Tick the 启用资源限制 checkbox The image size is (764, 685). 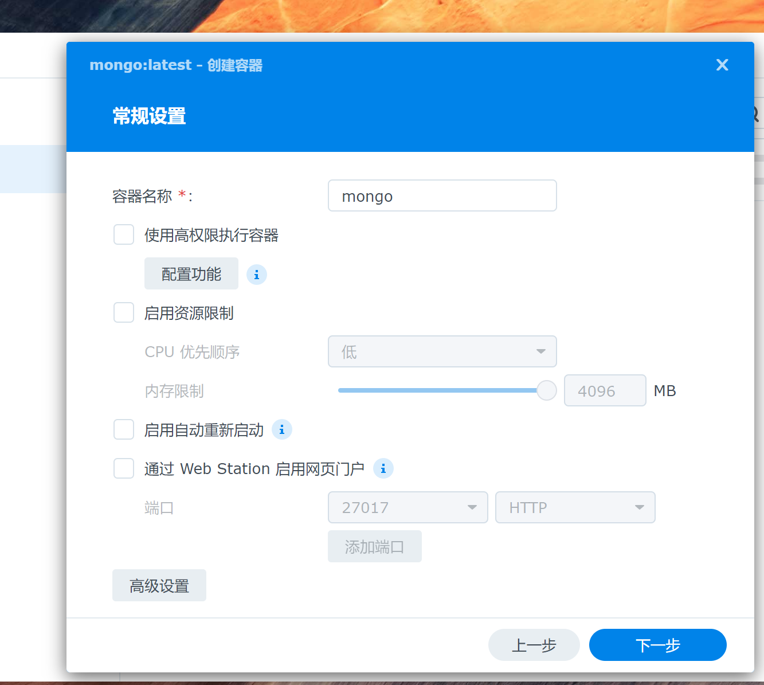(124, 312)
